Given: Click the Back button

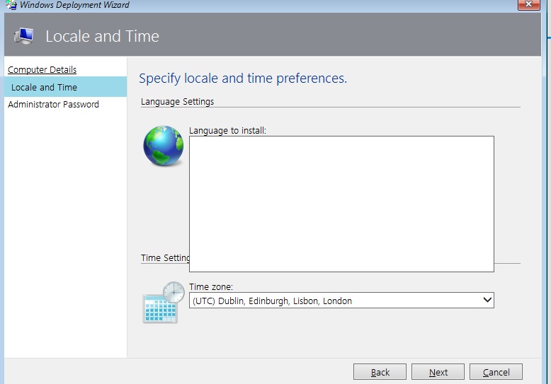Looking at the screenshot, I should pos(380,372).
